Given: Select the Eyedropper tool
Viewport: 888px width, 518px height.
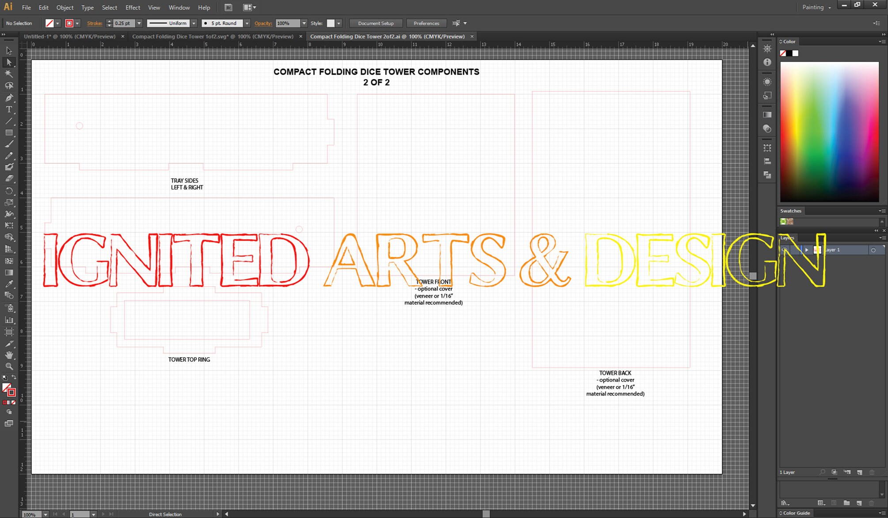Looking at the screenshot, I should point(9,284).
